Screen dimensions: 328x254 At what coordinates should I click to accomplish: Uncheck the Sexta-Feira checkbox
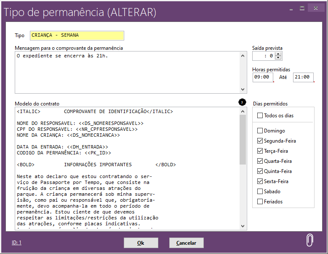tap(260, 181)
